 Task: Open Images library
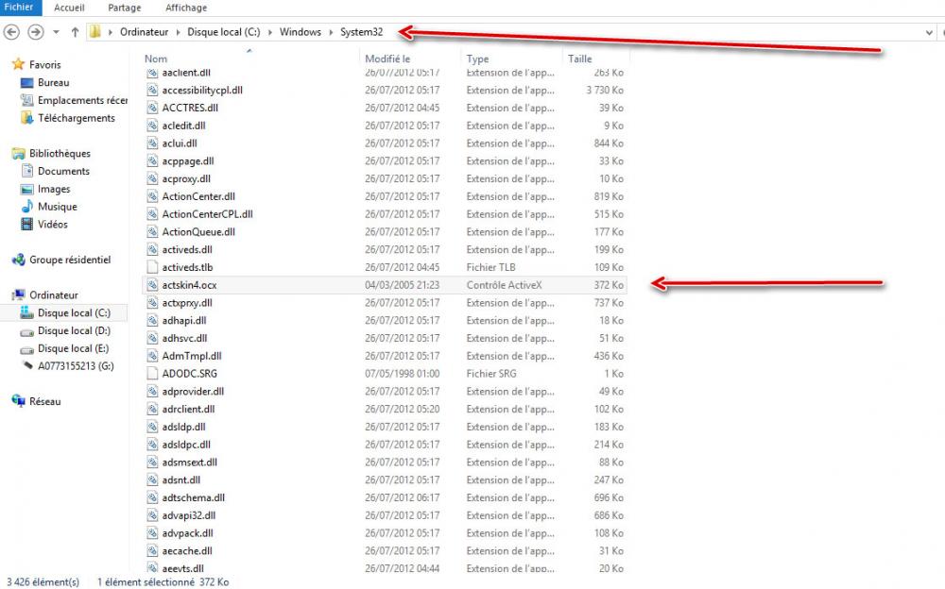point(54,189)
